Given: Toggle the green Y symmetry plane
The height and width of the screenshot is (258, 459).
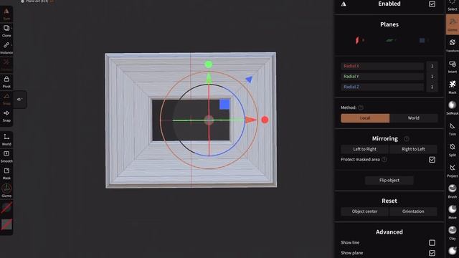Looking at the screenshot, I should (x=390, y=40).
